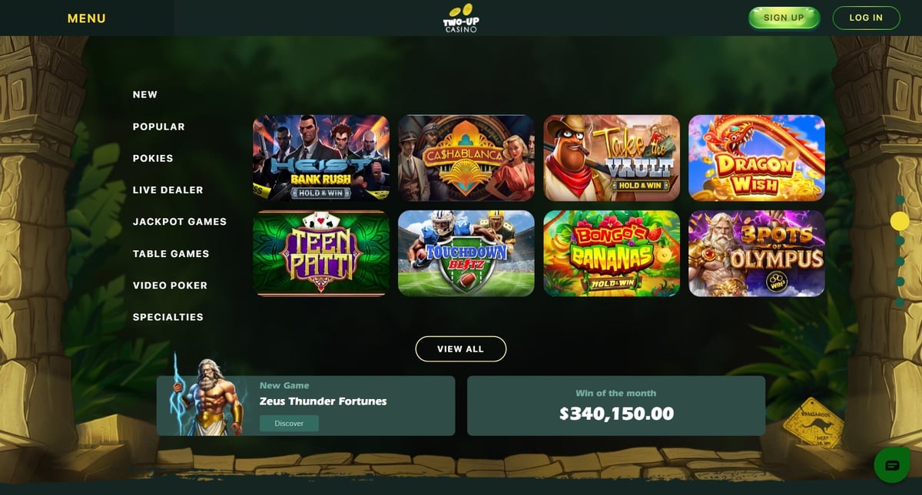Open the Heist Bank Rush game

321,158
